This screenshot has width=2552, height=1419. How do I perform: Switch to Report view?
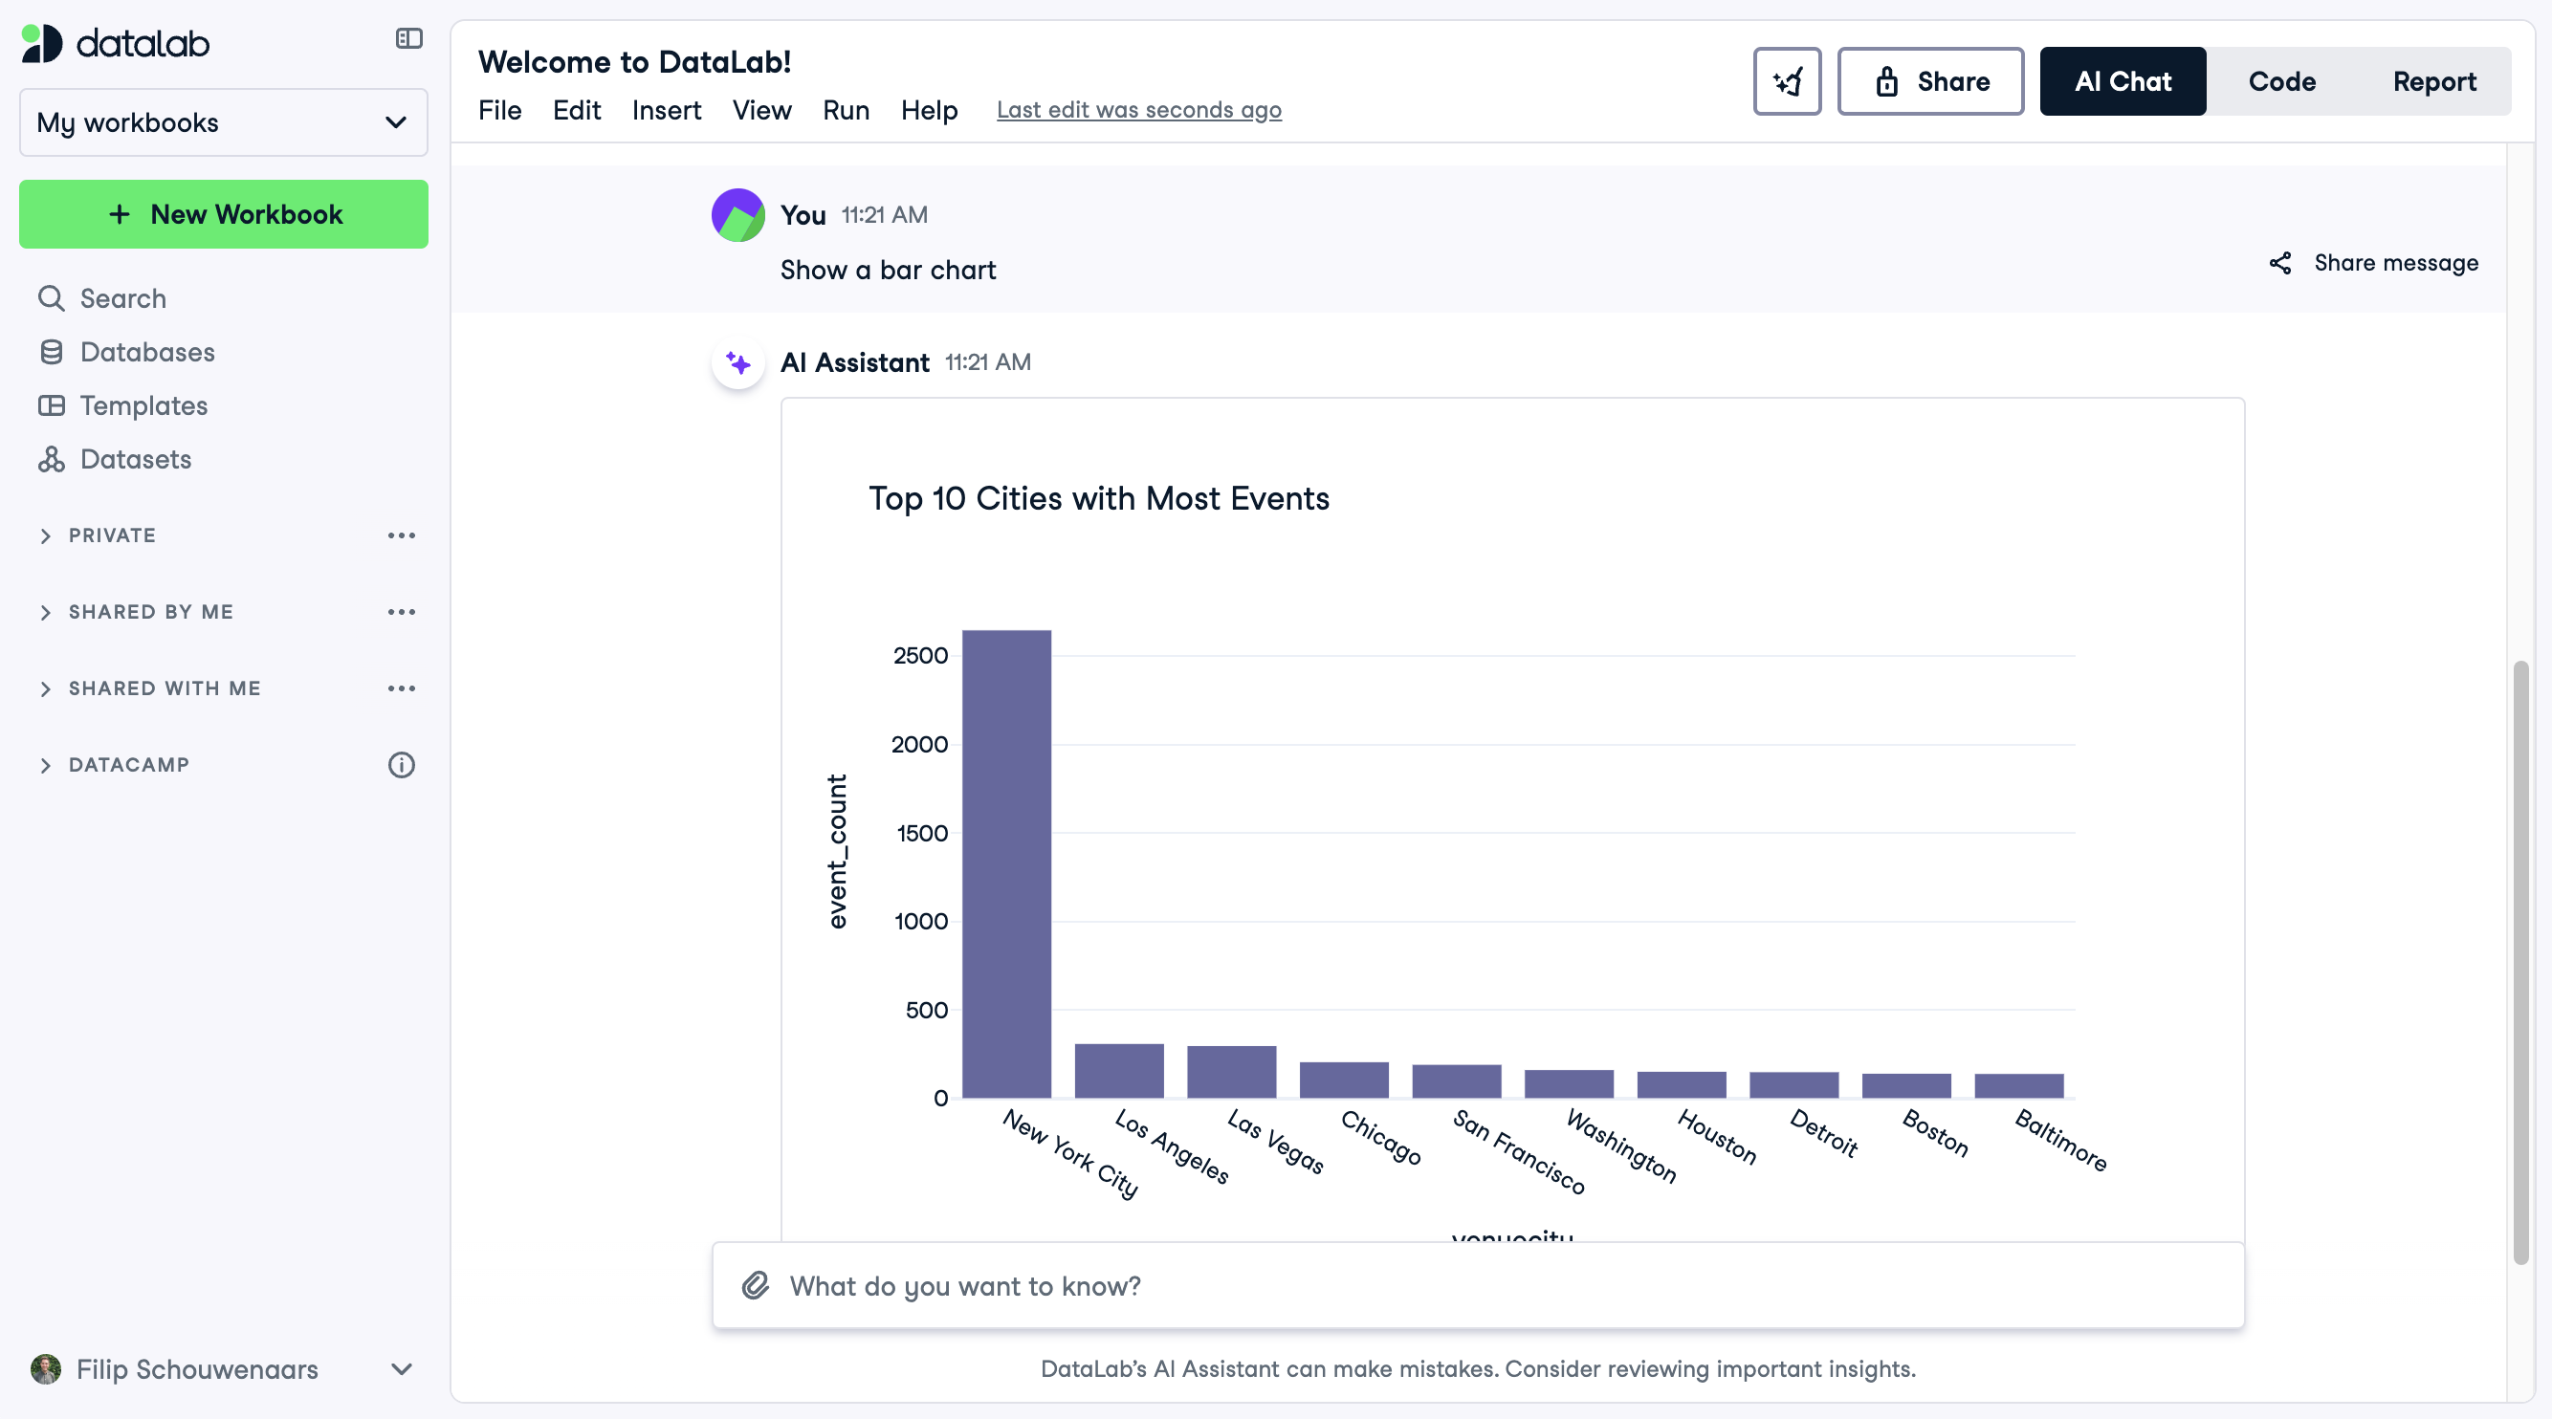pyautogui.click(x=2433, y=81)
